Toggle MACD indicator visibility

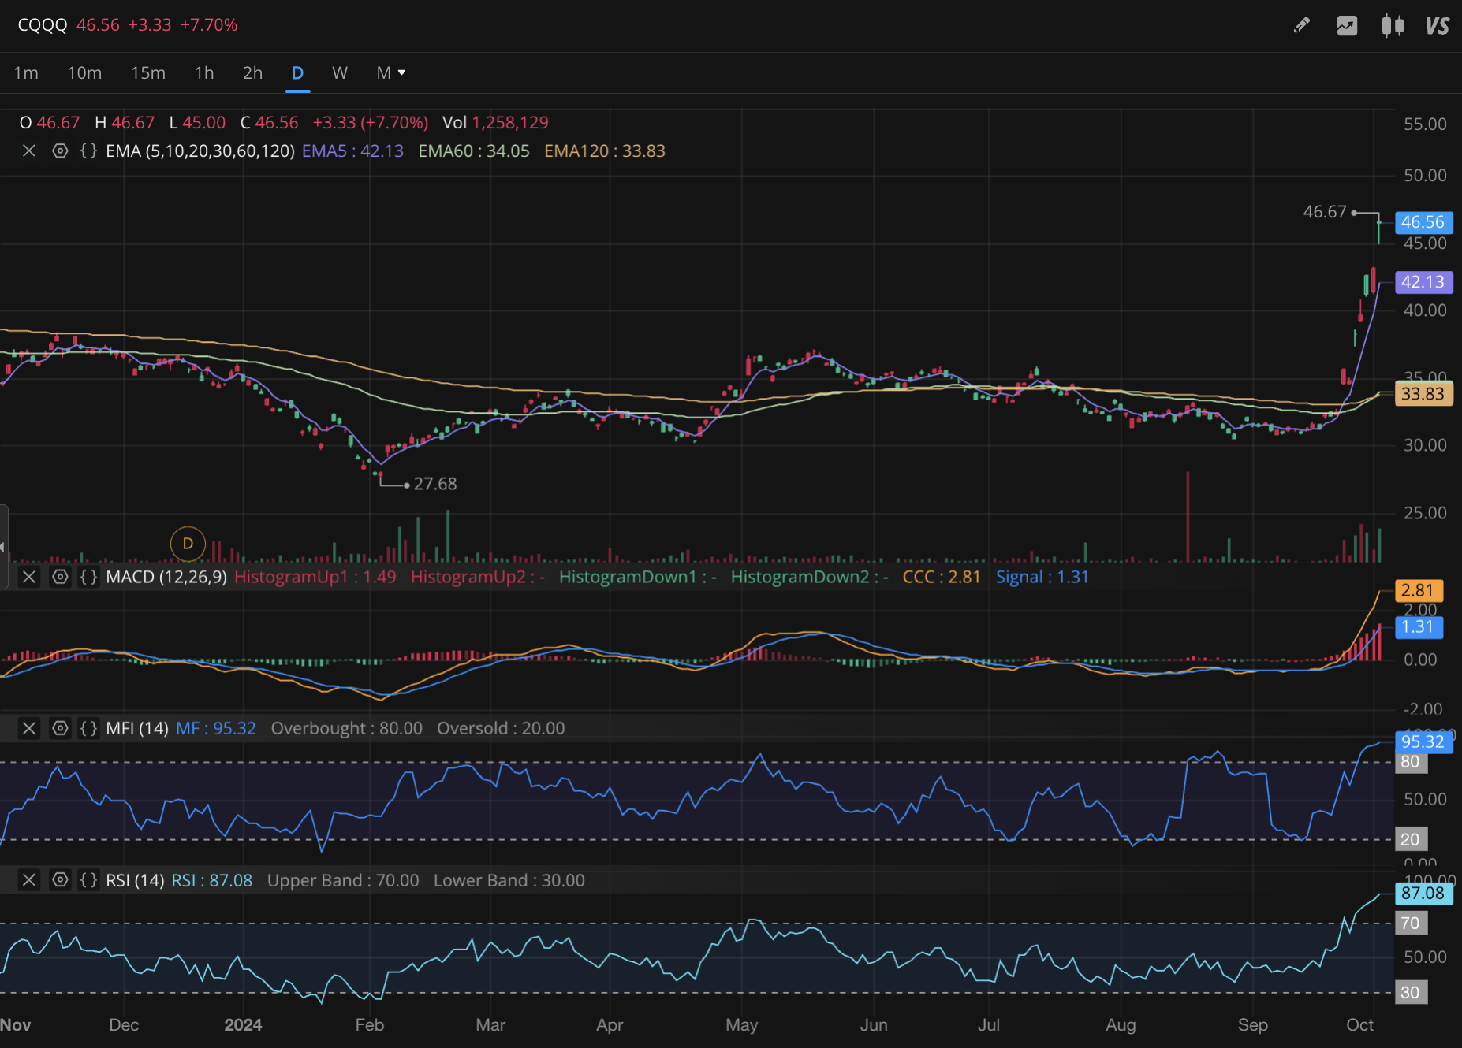pos(60,577)
